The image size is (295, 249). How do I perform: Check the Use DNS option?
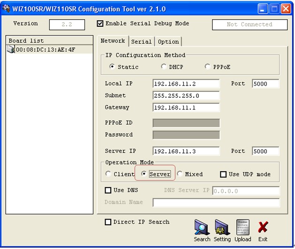coord(108,190)
